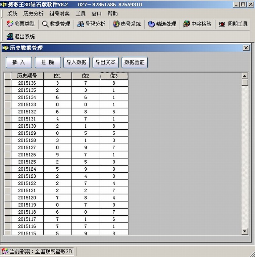Open the 帮助 help menu
This screenshot has width=255, height=257.
point(112,14)
